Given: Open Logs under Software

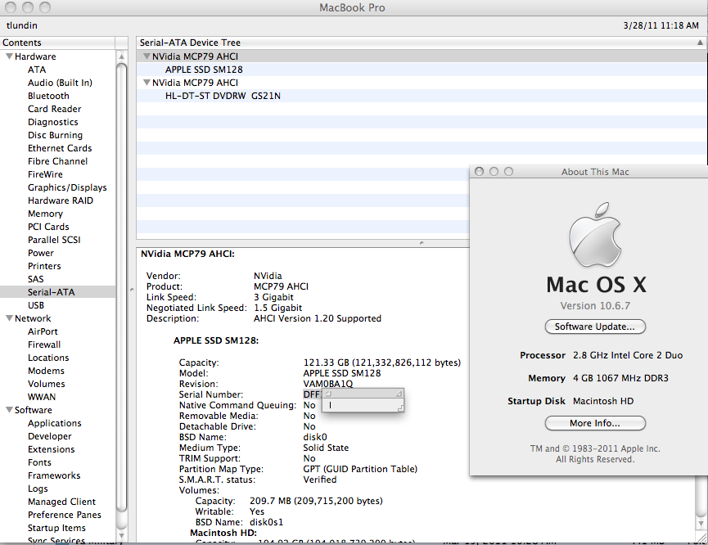Looking at the screenshot, I should coord(38,489).
